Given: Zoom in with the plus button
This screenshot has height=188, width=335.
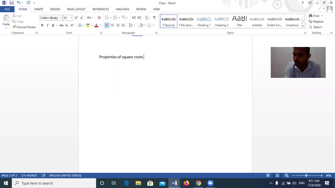Looking at the screenshot, I should tap(321, 175).
